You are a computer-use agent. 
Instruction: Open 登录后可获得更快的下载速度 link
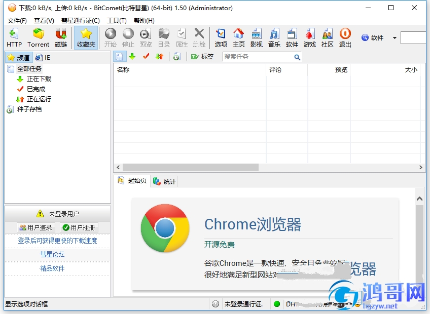pos(58,241)
